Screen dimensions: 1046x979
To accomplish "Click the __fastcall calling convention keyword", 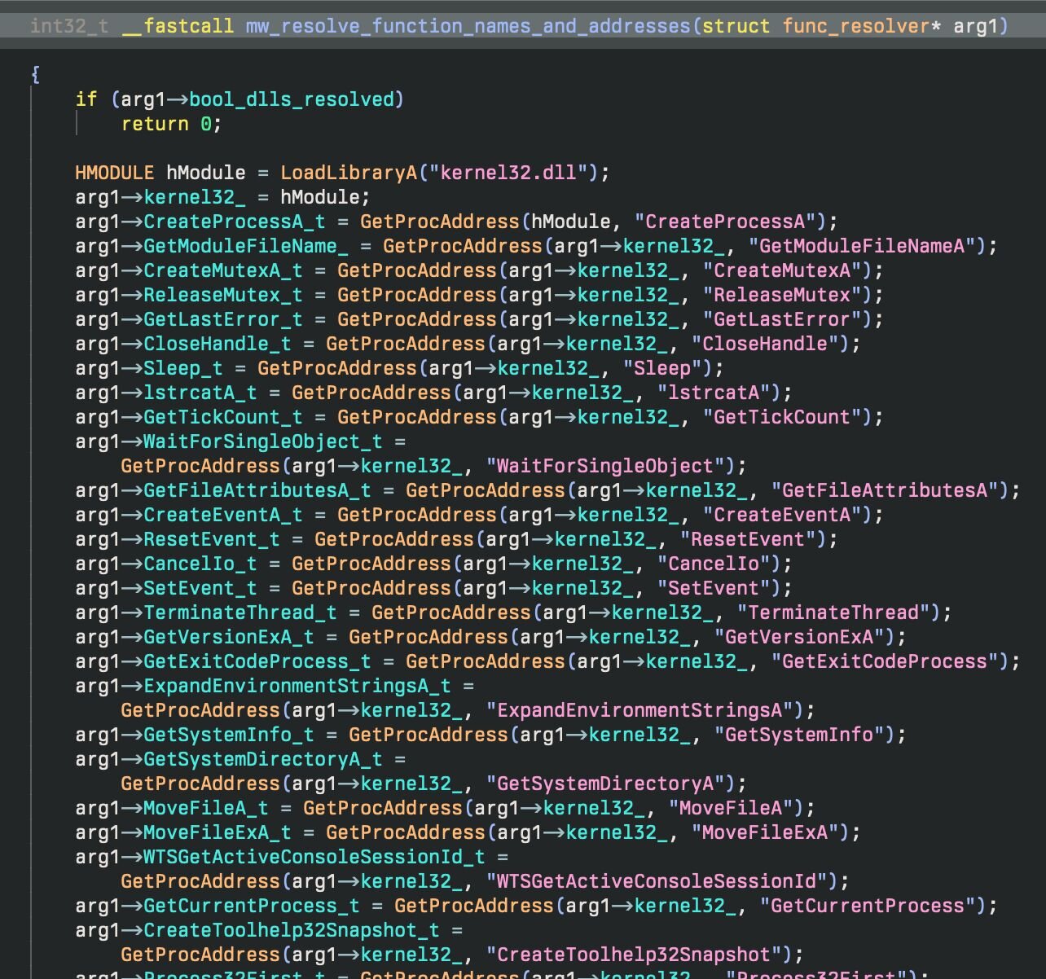I will pyautogui.click(x=178, y=26).
